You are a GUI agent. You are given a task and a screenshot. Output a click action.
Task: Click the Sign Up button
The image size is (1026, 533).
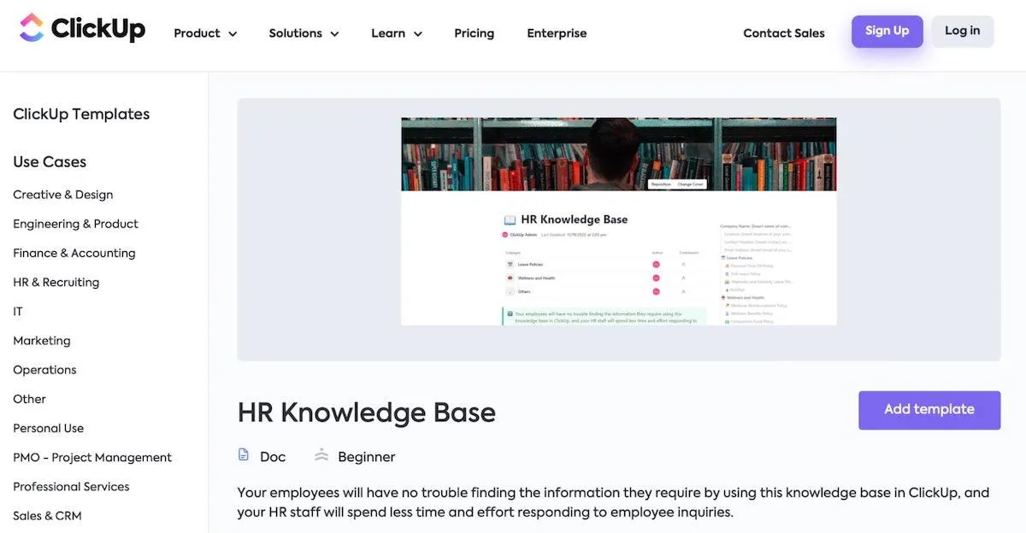click(887, 31)
